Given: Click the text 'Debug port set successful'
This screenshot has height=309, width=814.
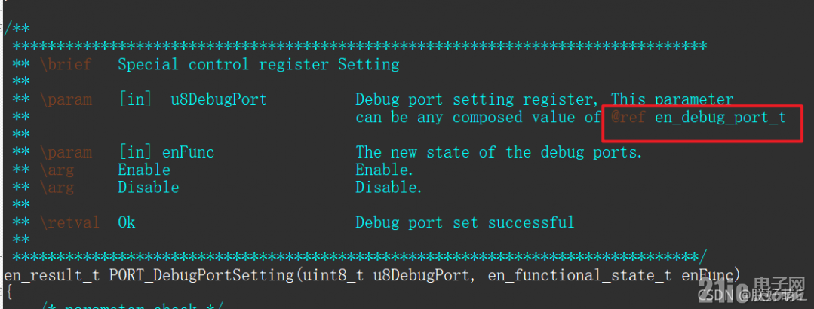Looking at the screenshot, I should [465, 223].
